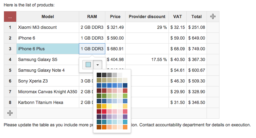Expand the color picker dropdown arrow
This screenshot has height=138, width=256.
click(97, 65)
